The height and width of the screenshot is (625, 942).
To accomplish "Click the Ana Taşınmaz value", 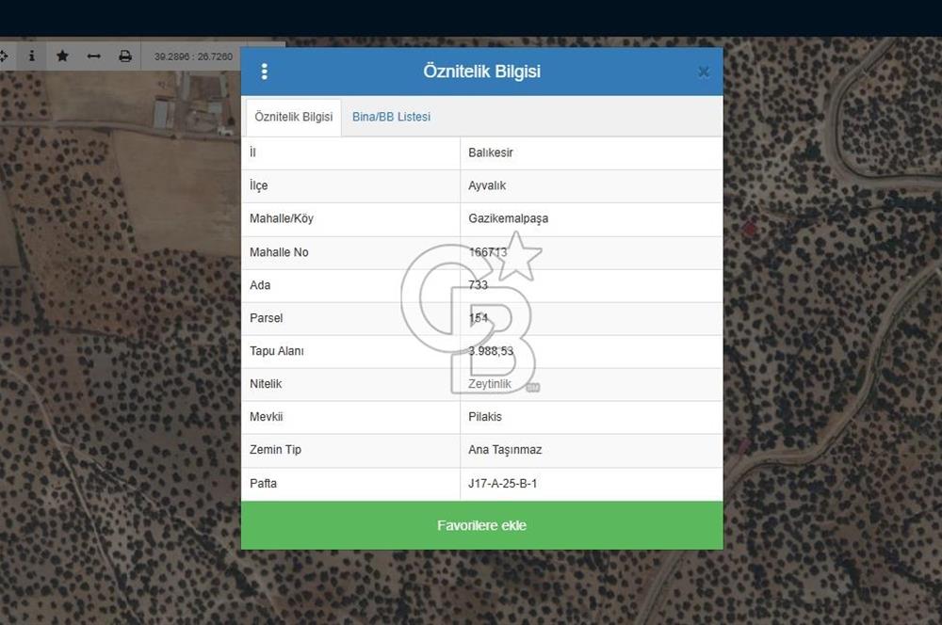I will [505, 450].
